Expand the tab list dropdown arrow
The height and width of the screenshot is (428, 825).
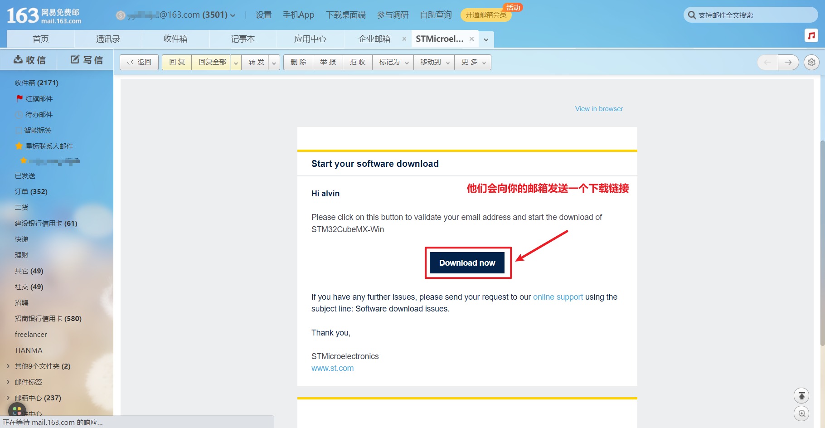tap(486, 39)
